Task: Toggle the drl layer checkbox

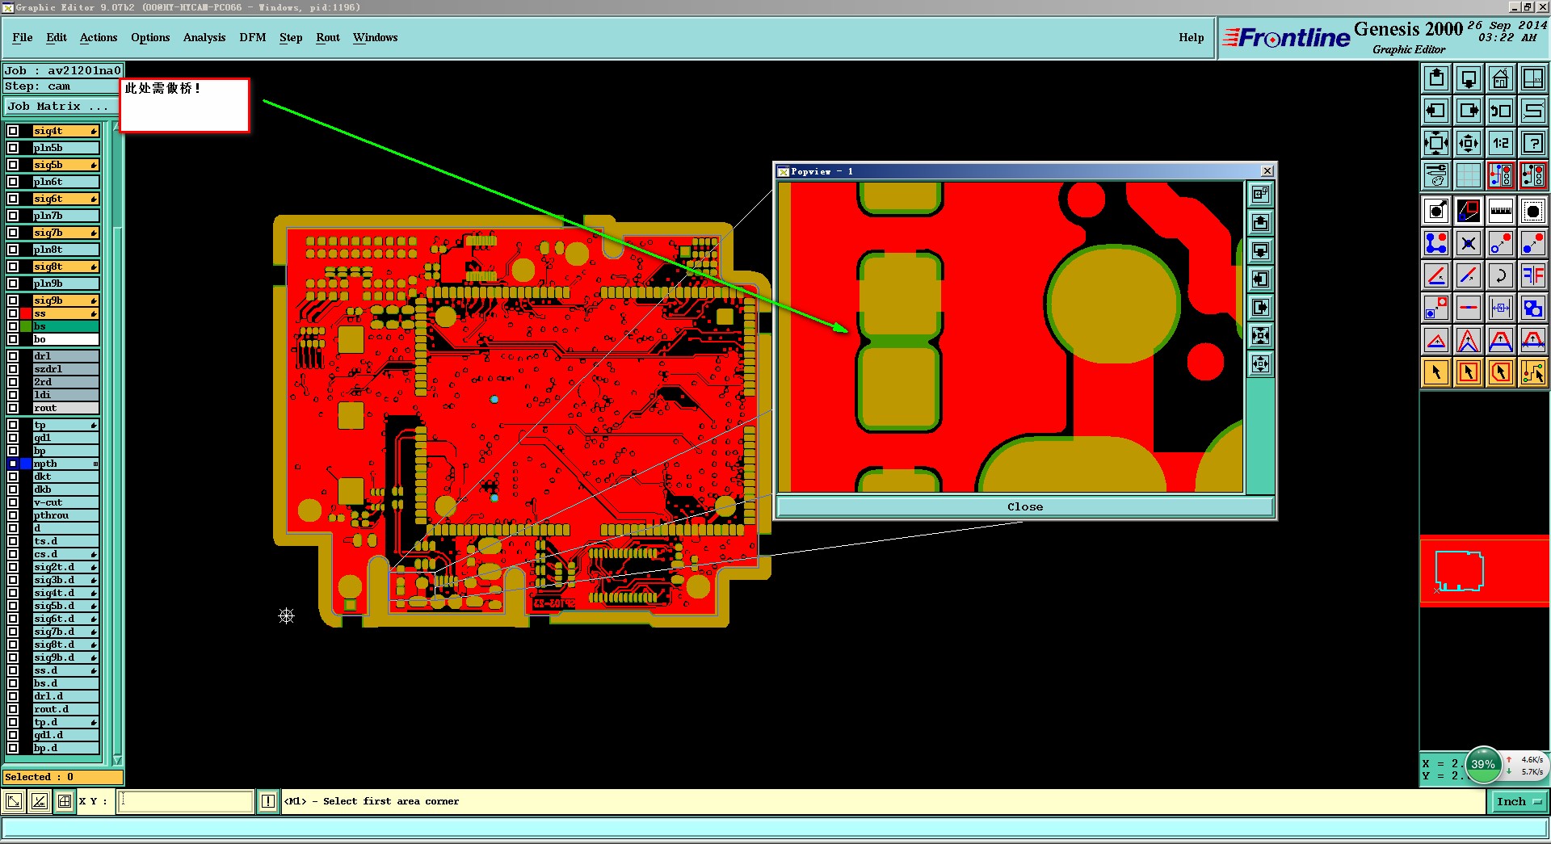Action: (x=13, y=356)
